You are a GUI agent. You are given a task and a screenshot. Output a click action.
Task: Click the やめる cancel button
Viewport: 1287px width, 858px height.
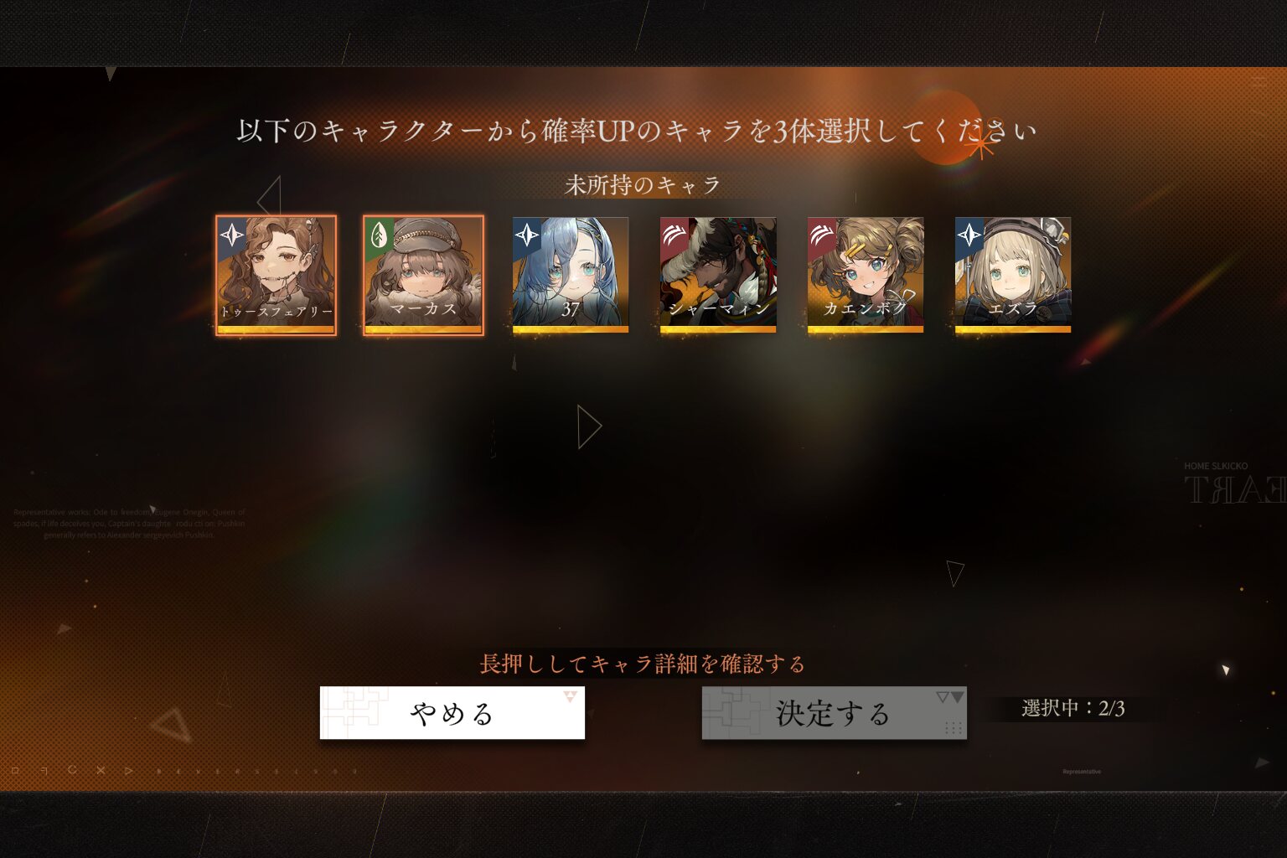click(x=452, y=713)
